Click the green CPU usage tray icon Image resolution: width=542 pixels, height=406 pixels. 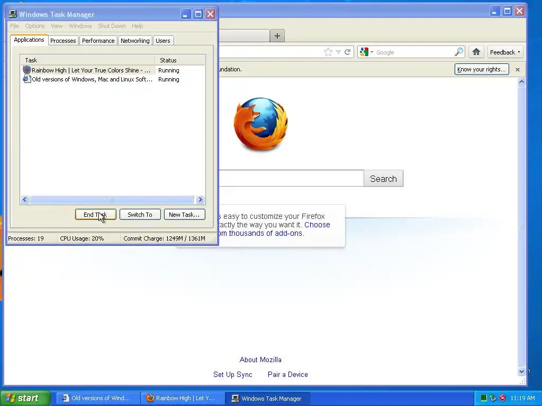(484, 398)
